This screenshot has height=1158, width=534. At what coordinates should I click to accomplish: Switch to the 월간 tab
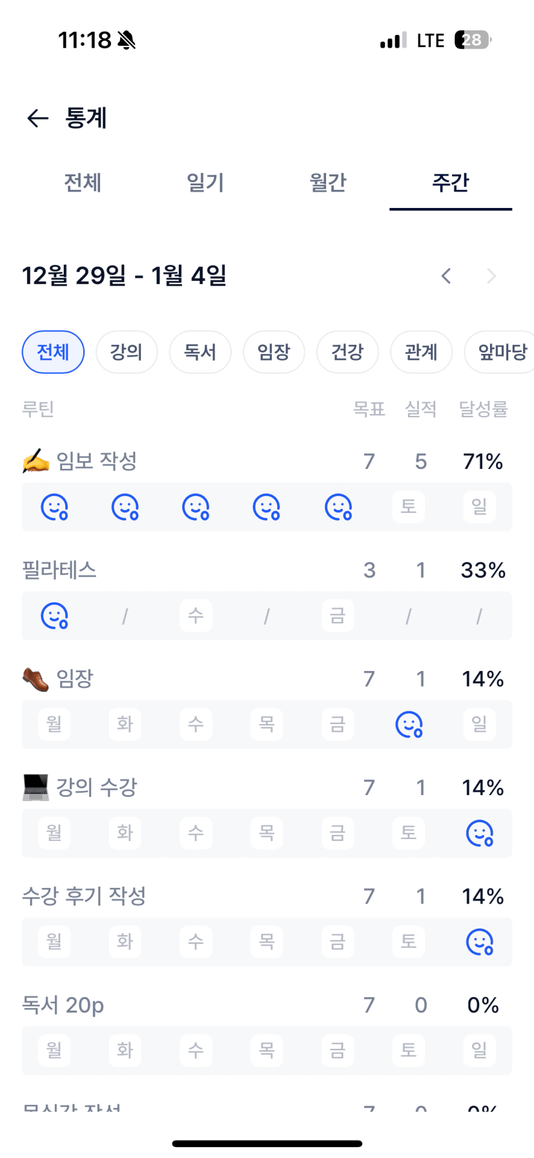tap(328, 183)
